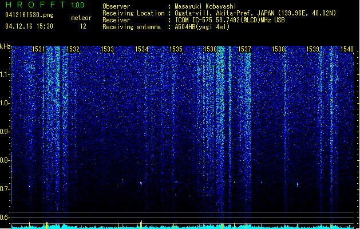Click the timestamp 04.12.16 15:30
The image size is (360, 229).
coord(29,26)
